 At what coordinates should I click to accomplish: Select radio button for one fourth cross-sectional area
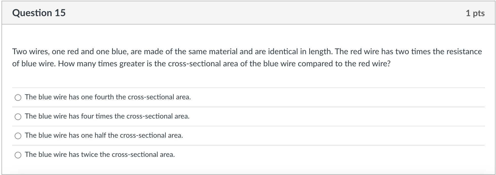pos(18,97)
